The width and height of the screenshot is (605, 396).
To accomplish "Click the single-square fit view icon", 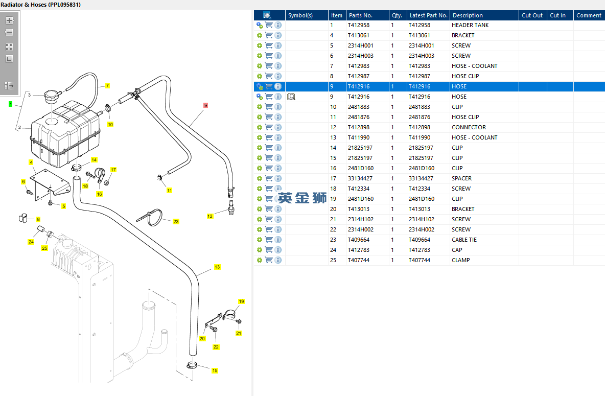I will pos(9,59).
